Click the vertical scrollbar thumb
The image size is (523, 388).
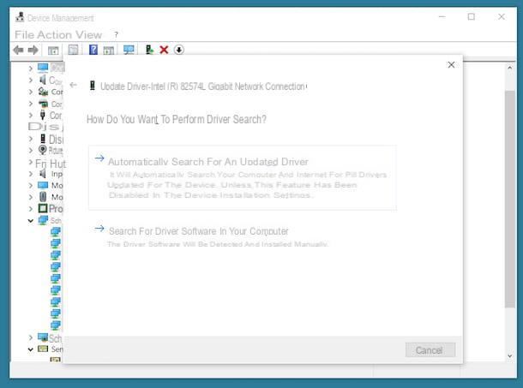(x=509, y=199)
